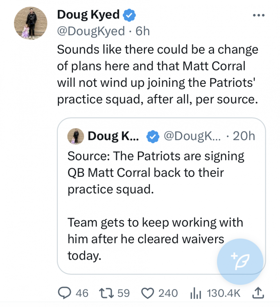280x307 pixels.
Task: Click the truncated "@DougK..." quoted handle
Action: pyautogui.click(x=192, y=136)
